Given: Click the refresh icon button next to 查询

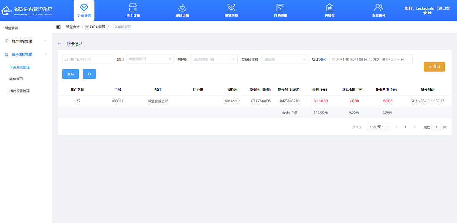Looking at the screenshot, I should tap(89, 74).
